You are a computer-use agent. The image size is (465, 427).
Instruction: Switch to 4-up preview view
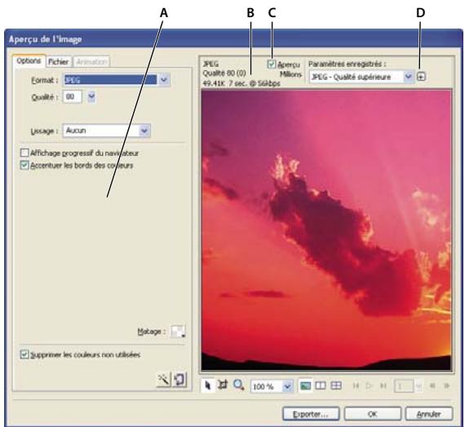point(336,385)
